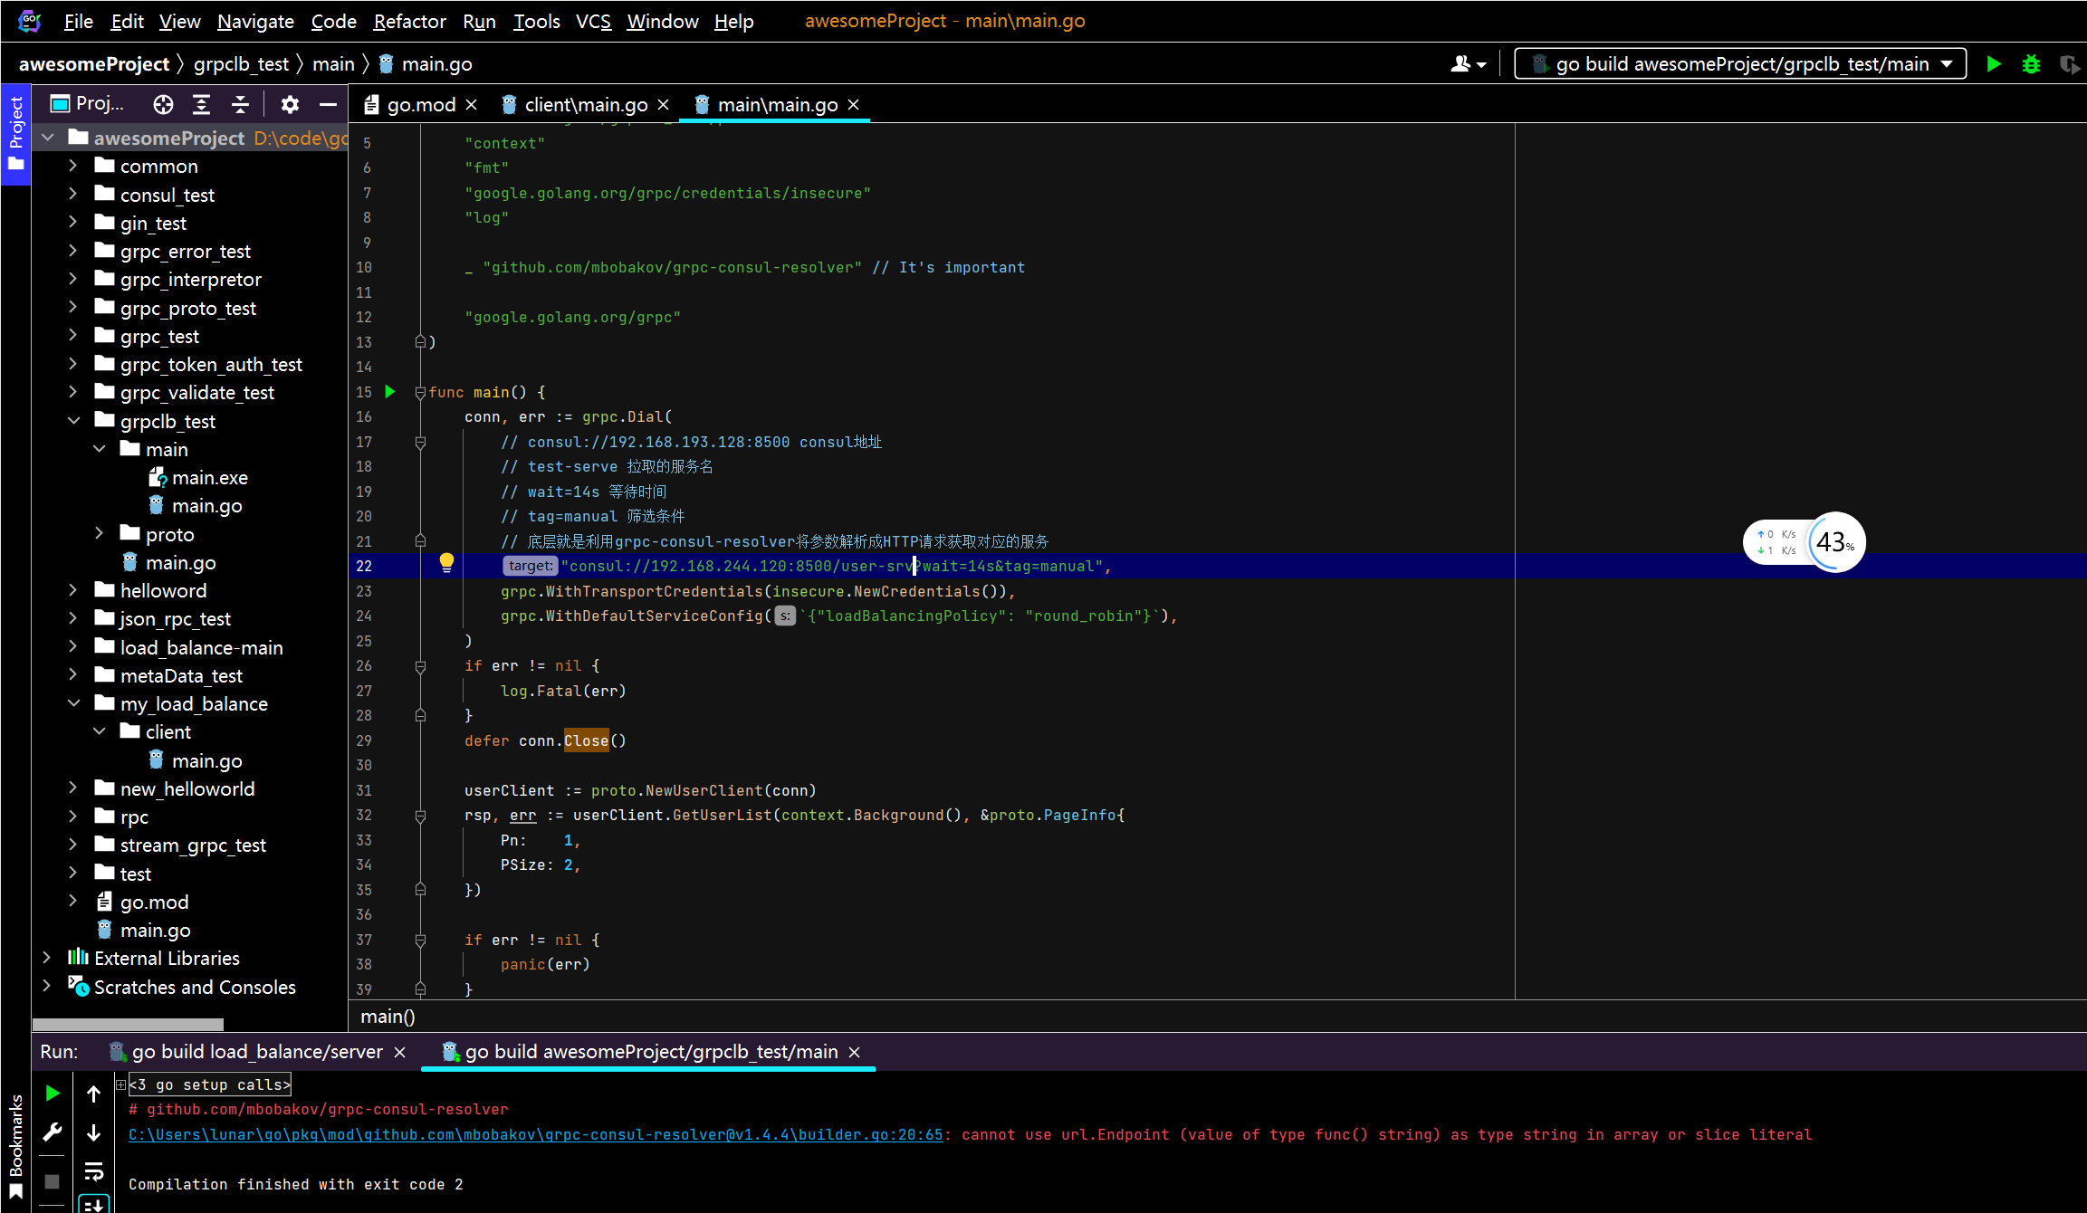This screenshot has width=2087, height=1213.
Task: Open the Refactor menu
Action: (409, 21)
